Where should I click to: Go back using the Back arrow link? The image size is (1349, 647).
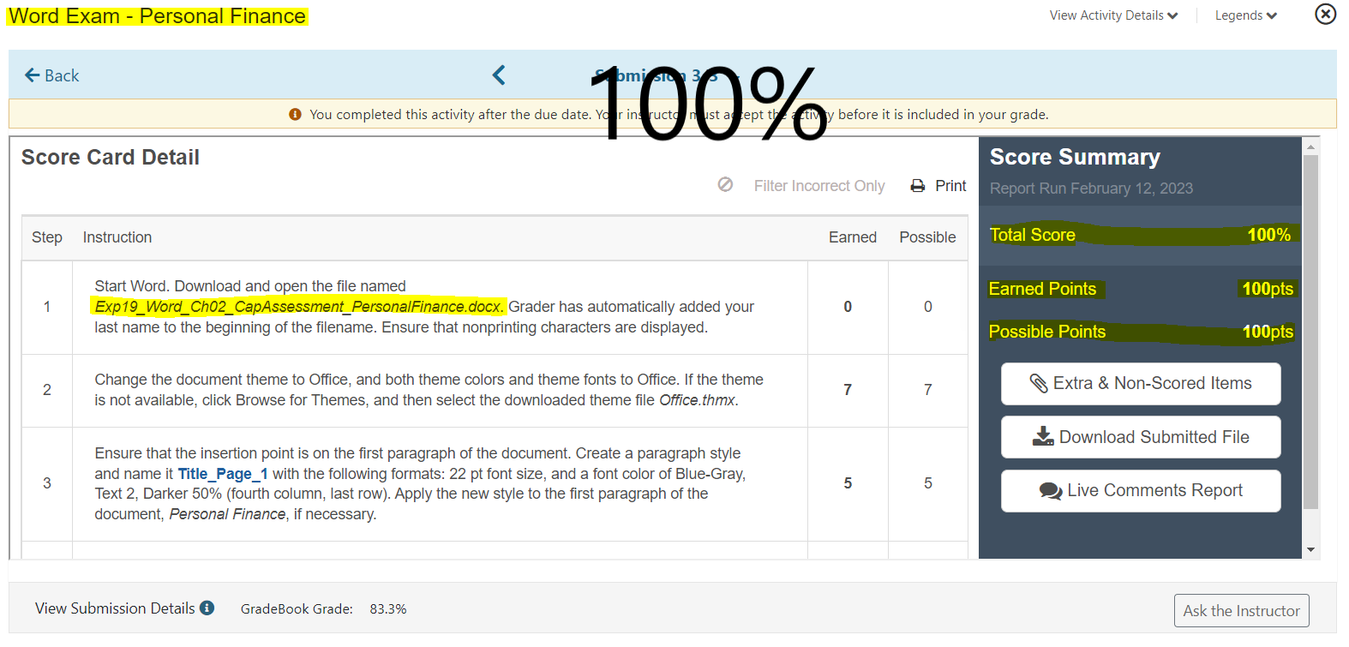click(51, 75)
